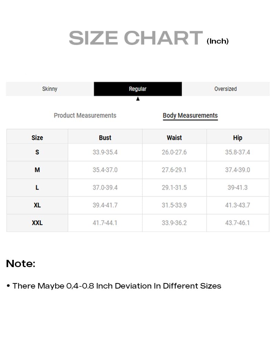Click the Hip column header
Viewport: 276px width, 346px height.
coord(238,138)
